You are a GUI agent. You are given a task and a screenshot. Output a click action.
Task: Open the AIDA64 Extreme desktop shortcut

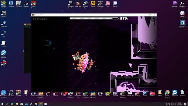click(33, 4)
